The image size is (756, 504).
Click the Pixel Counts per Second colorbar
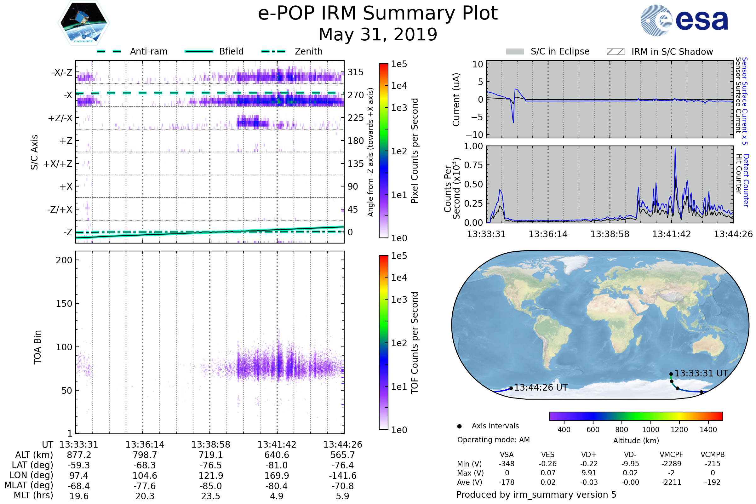pos(383,151)
